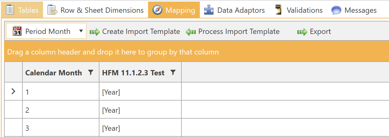
Task: Select the Calendar Month 2 cell
Action: pos(61,110)
